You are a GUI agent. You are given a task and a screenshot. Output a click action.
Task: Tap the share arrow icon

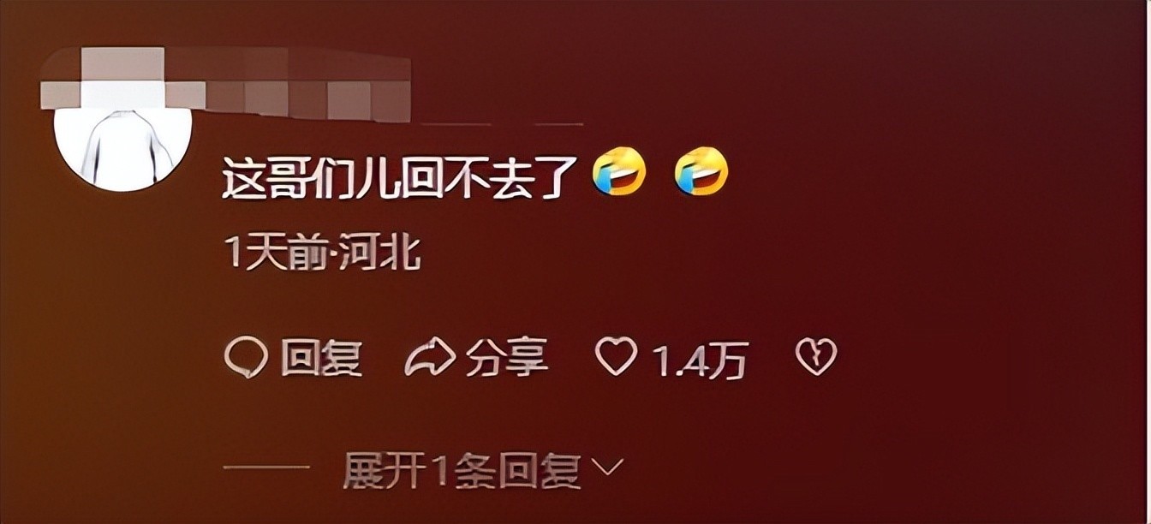coord(429,358)
